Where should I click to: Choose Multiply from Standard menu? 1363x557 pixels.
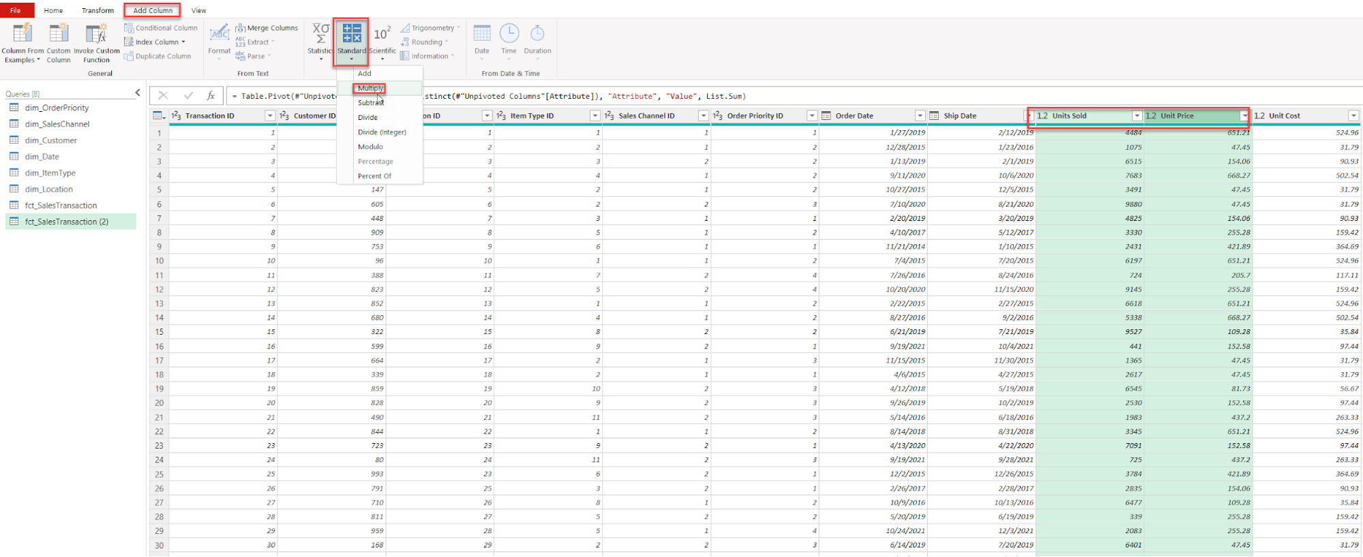(380, 88)
